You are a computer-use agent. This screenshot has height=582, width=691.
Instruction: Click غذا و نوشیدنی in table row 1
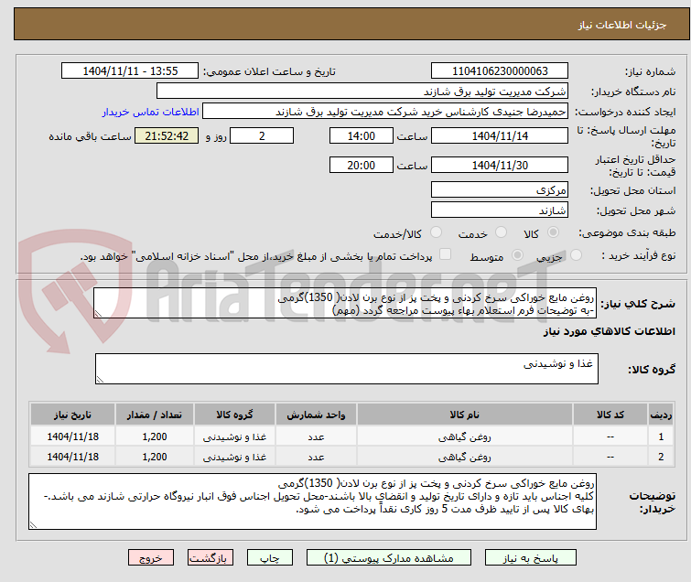click(x=234, y=437)
